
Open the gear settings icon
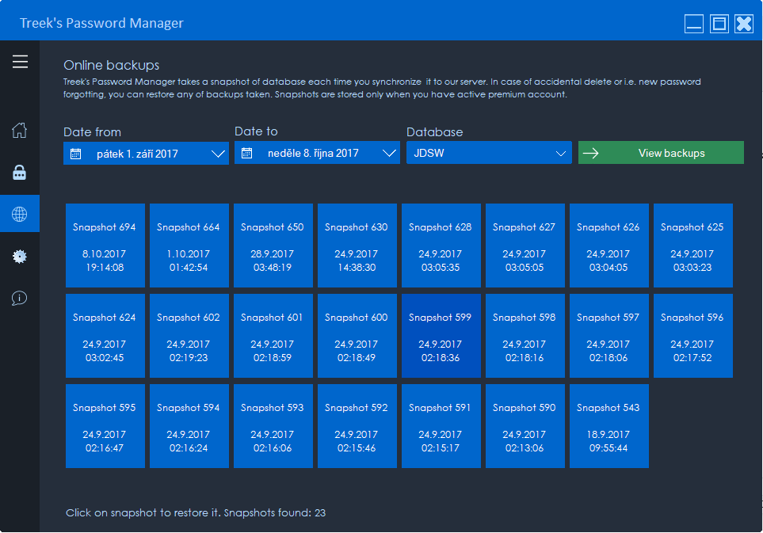(20, 257)
